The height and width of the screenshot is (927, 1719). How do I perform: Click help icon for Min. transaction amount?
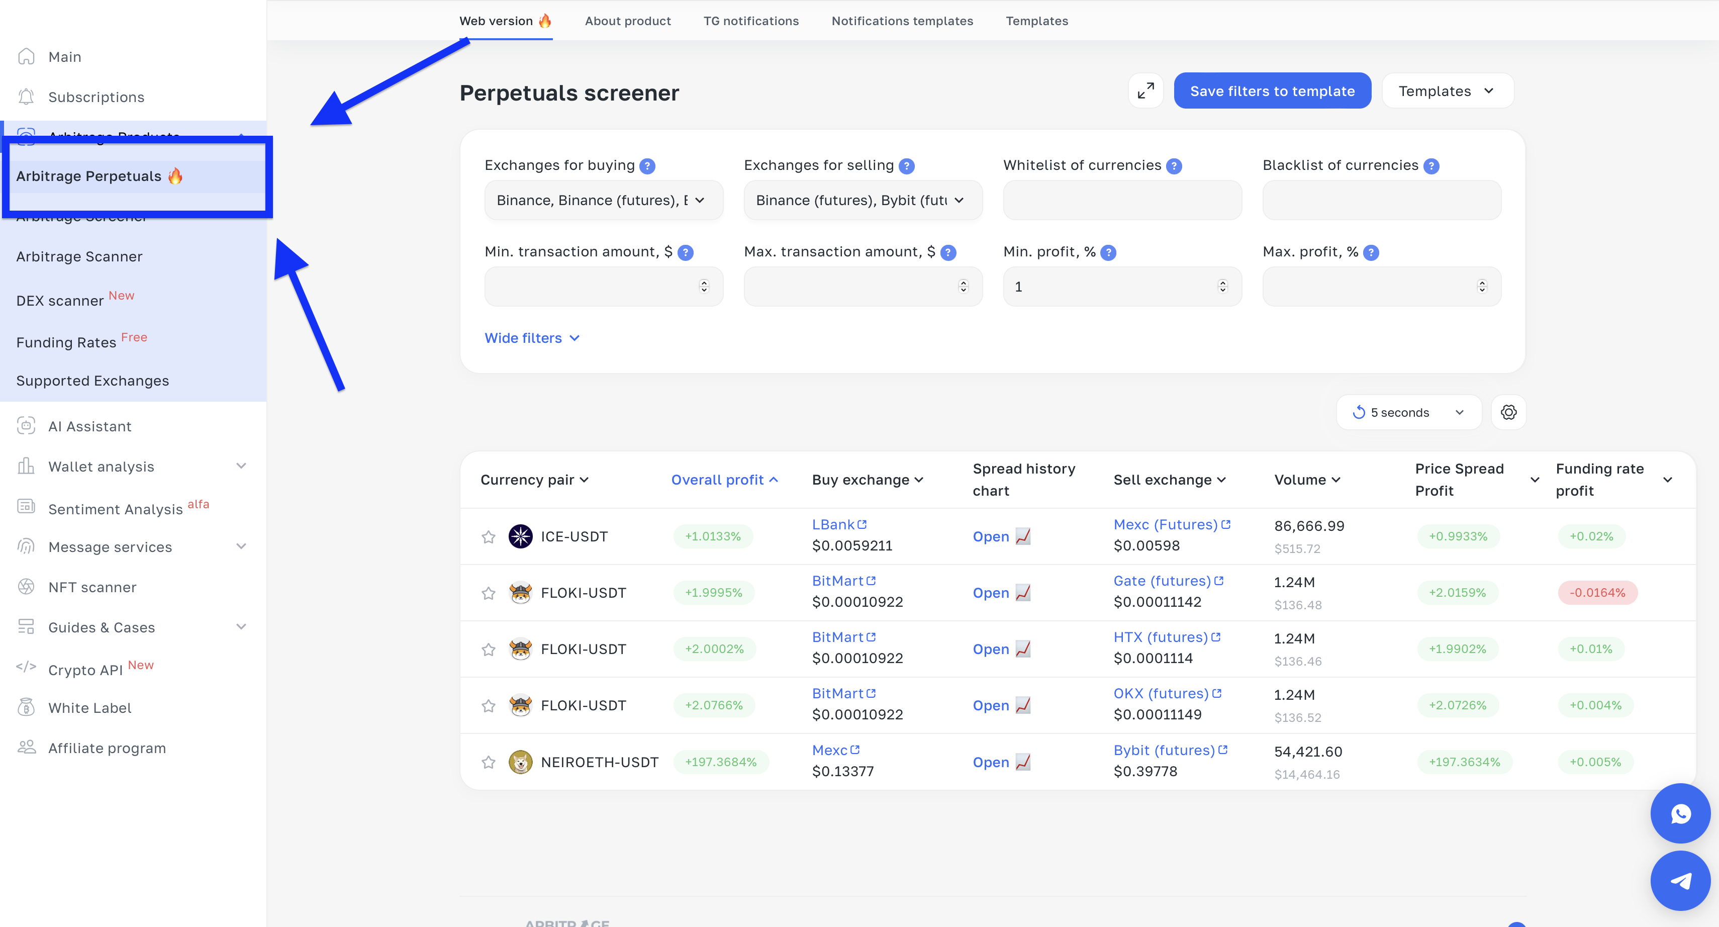pyautogui.click(x=685, y=252)
